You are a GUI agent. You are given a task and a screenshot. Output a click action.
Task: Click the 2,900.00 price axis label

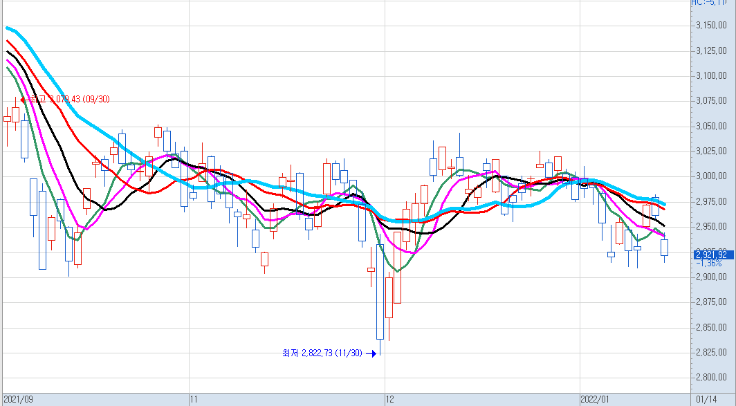tap(711, 277)
